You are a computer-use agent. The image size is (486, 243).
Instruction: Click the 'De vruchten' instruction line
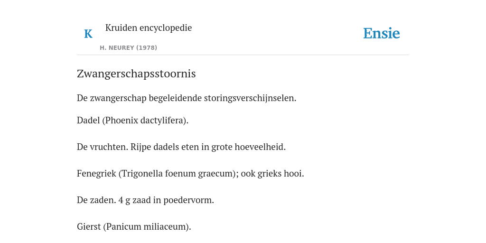[x=181, y=147]
